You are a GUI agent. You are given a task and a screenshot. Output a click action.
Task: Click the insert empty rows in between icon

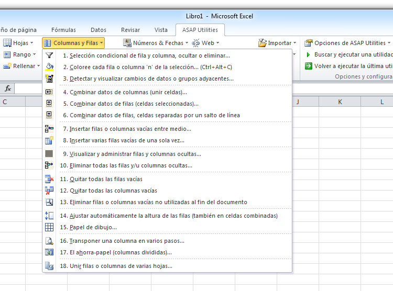click(x=49, y=129)
